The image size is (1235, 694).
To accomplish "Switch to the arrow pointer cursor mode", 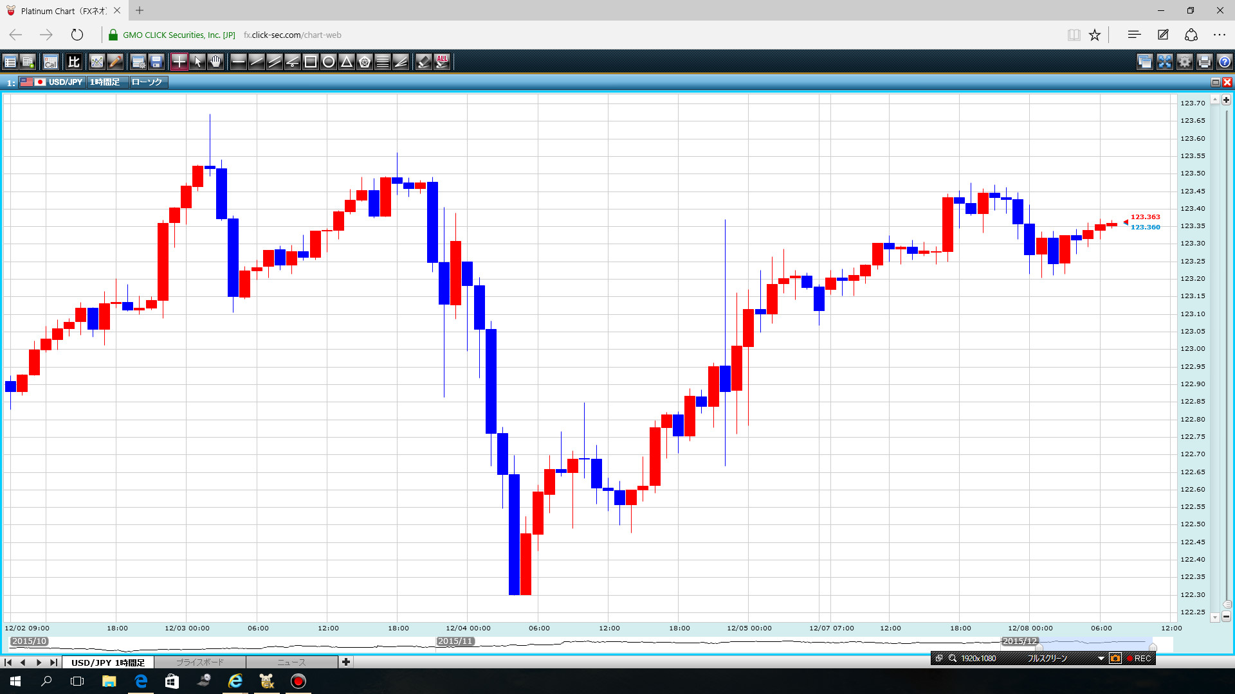I will (x=197, y=62).
